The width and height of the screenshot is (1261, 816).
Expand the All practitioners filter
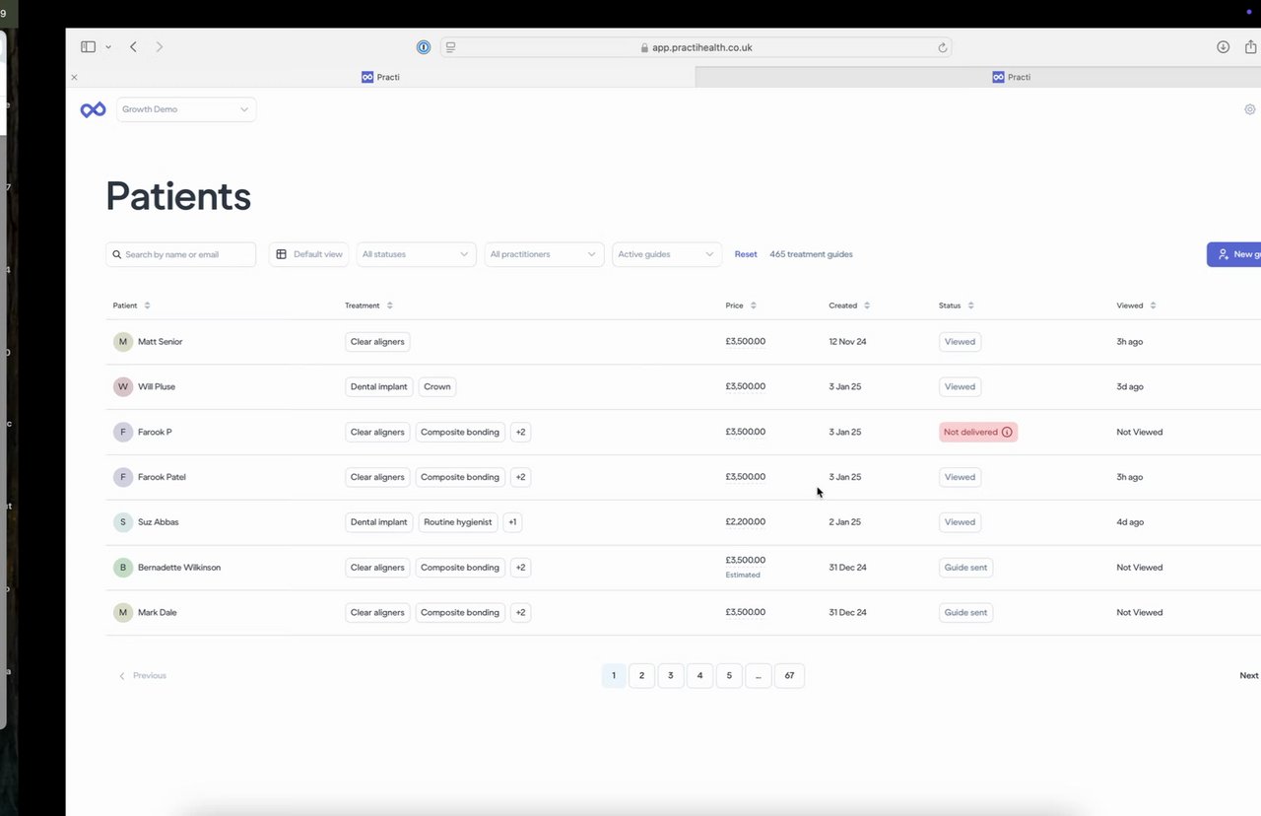(544, 254)
